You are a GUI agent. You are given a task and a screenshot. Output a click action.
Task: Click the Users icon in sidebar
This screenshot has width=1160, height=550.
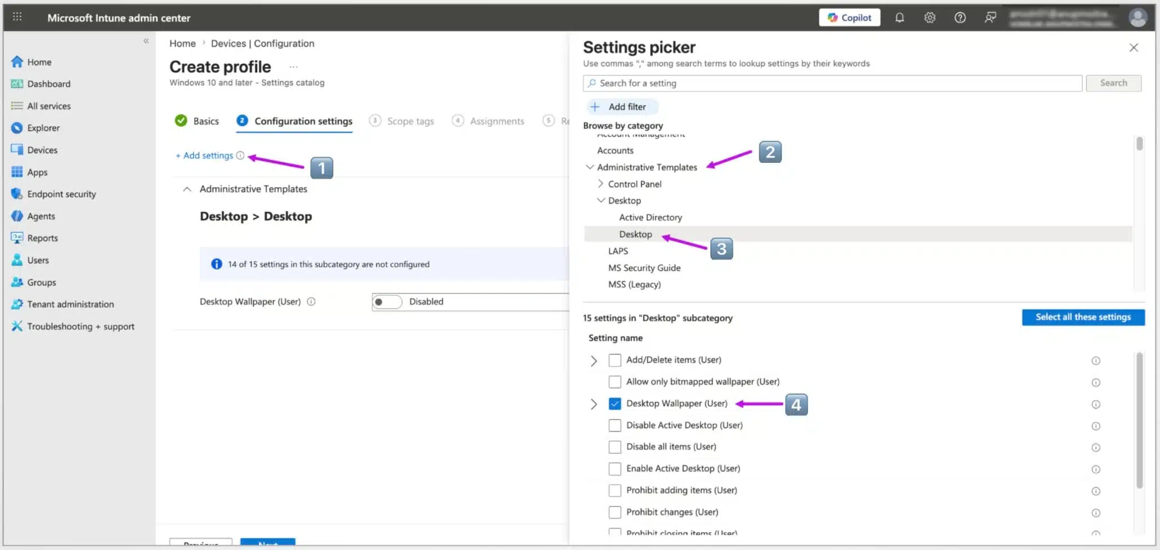pyautogui.click(x=17, y=260)
